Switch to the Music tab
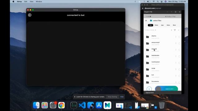198x111 pixels. pyautogui.click(x=174, y=25)
